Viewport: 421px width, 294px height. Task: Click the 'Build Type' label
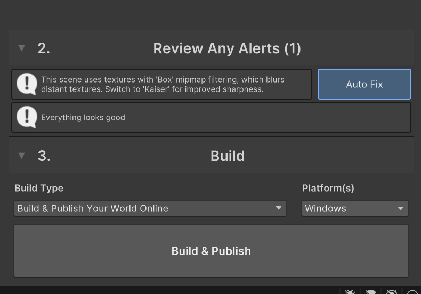[39, 189]
